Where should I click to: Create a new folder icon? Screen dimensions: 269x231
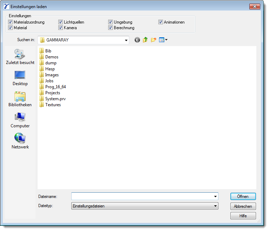pyautogui.click(x=153, y=40)
